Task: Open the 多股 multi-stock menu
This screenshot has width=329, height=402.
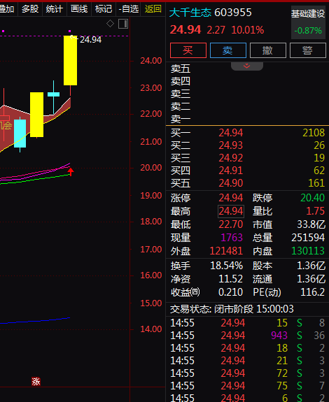Action: tap(30, 9)
